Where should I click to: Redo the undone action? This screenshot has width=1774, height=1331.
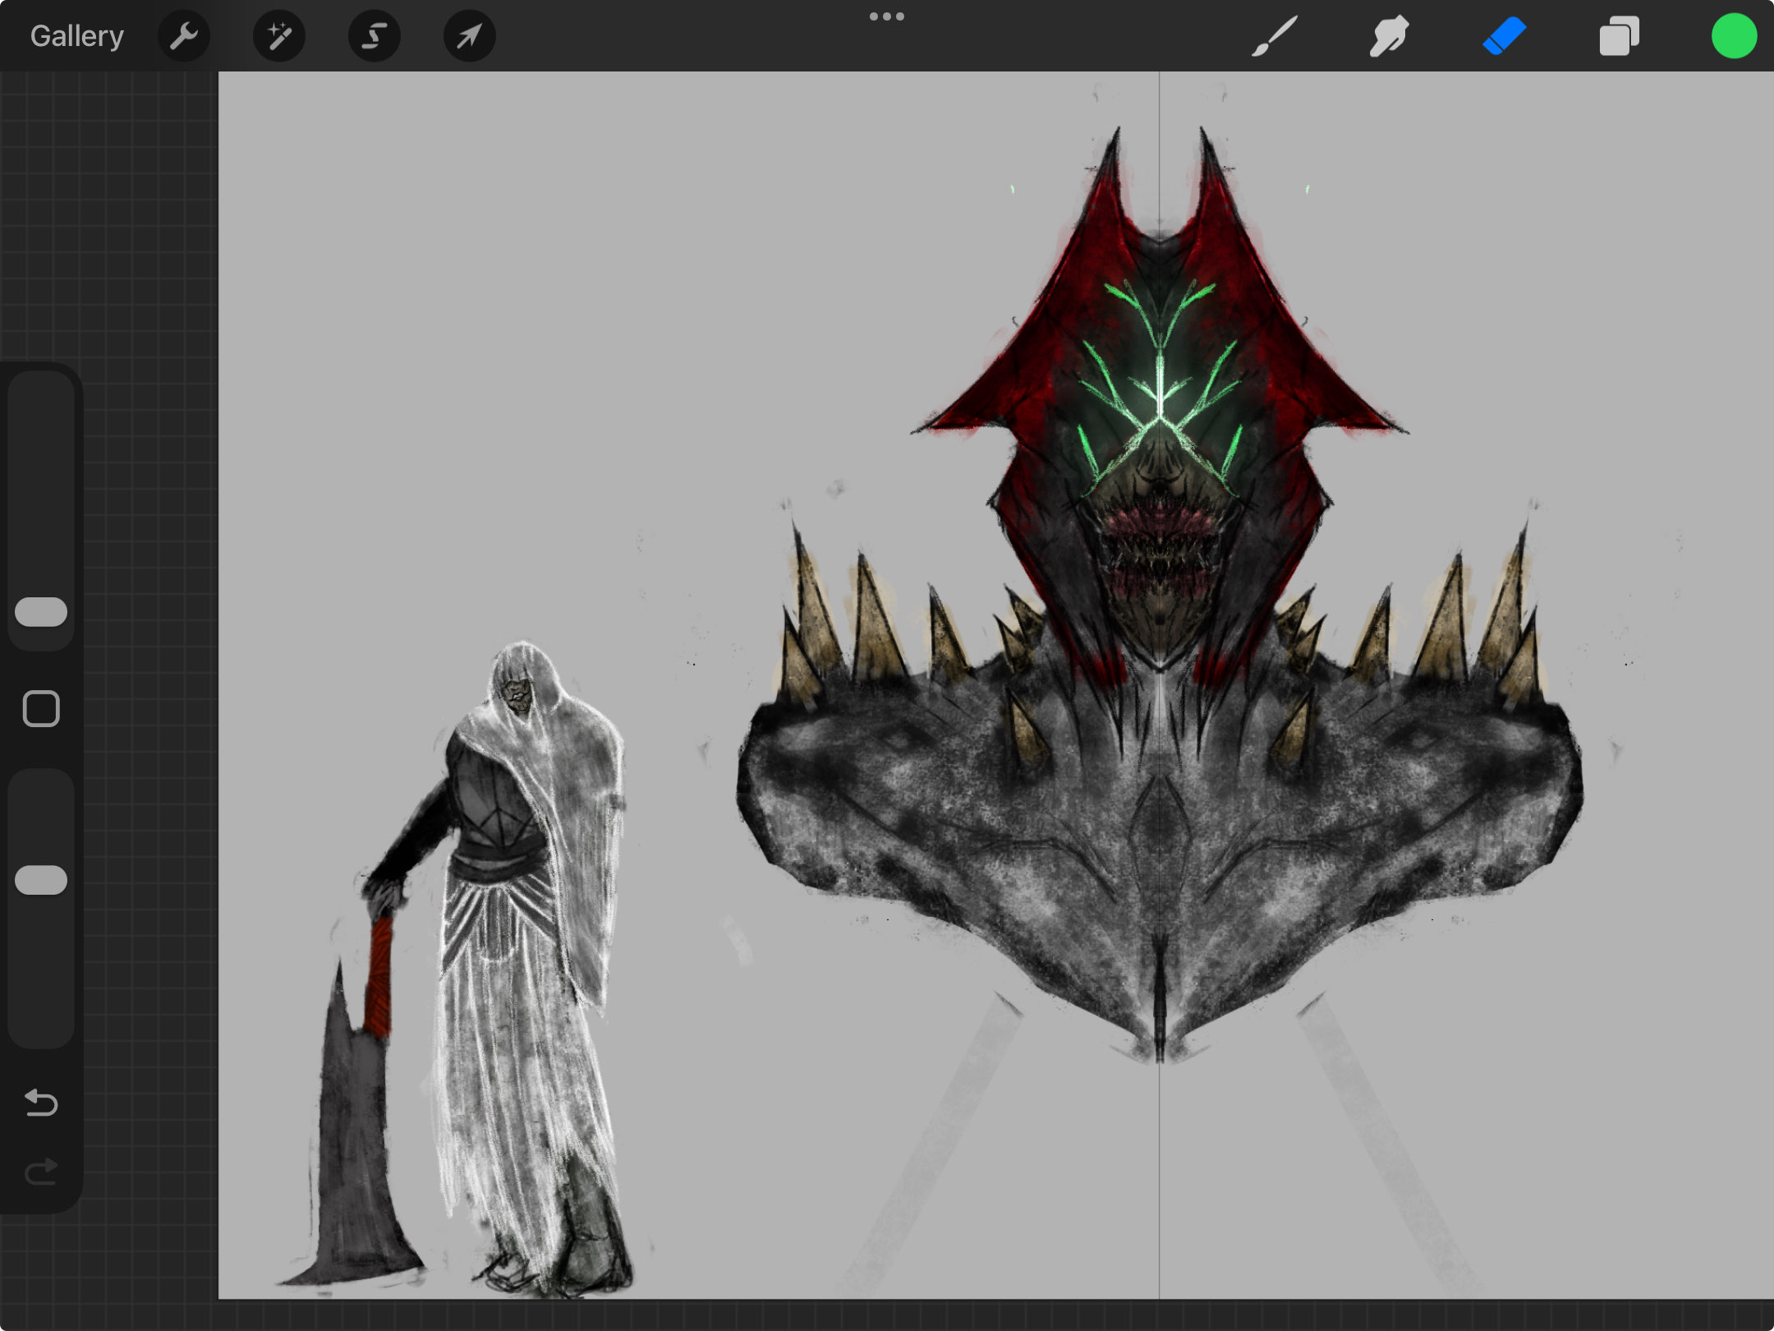pos(41,1172)
